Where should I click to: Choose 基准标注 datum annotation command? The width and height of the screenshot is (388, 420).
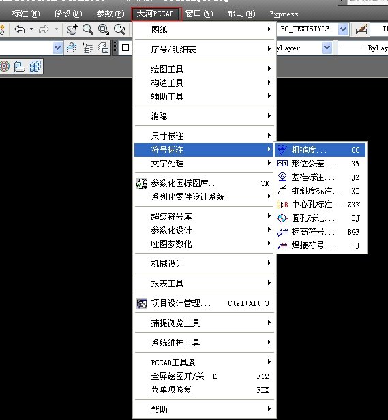[320, 177]
